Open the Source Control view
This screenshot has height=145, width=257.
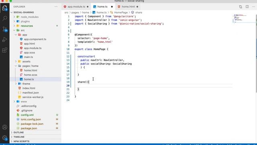(5, 29)
